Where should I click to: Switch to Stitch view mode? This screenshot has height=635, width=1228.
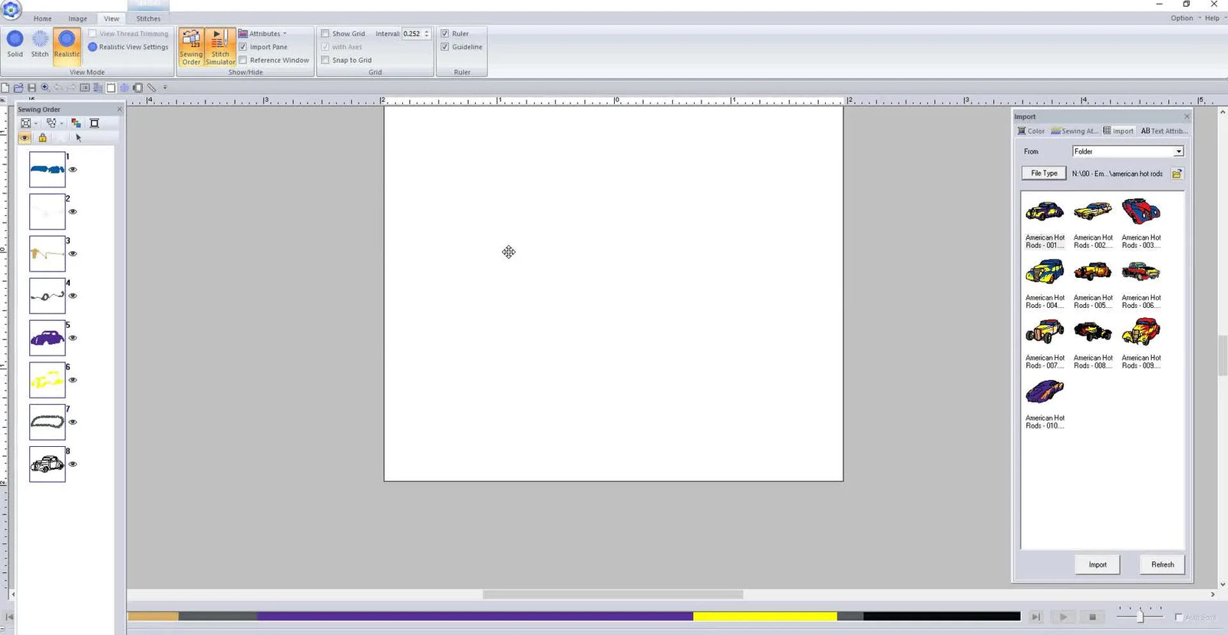40,45
